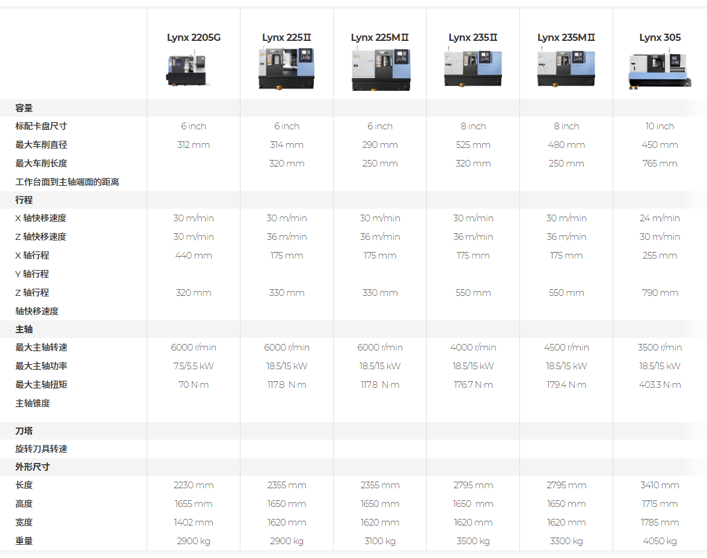This screenshot has height=558, width=707.
Task: Select the 宽度 row label
Action: [24, 523]
